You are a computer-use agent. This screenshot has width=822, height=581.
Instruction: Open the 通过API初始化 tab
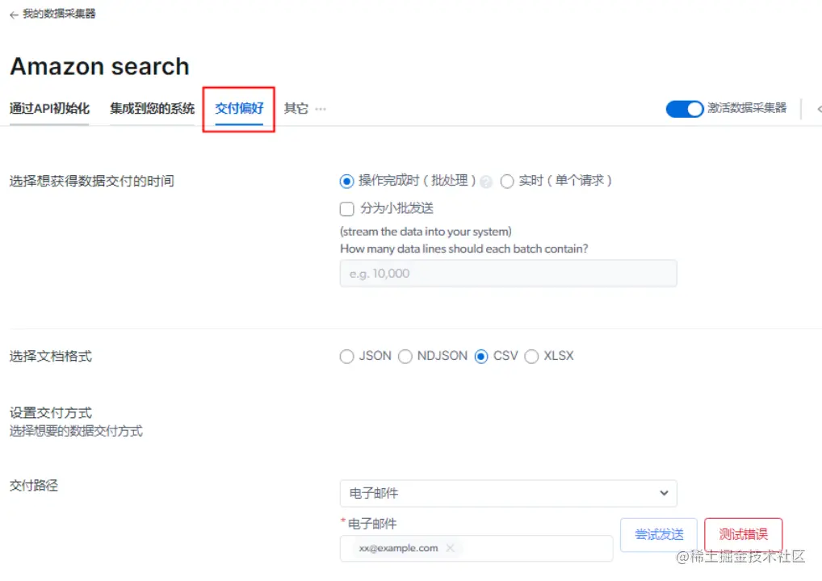click(x=49, y=108)
